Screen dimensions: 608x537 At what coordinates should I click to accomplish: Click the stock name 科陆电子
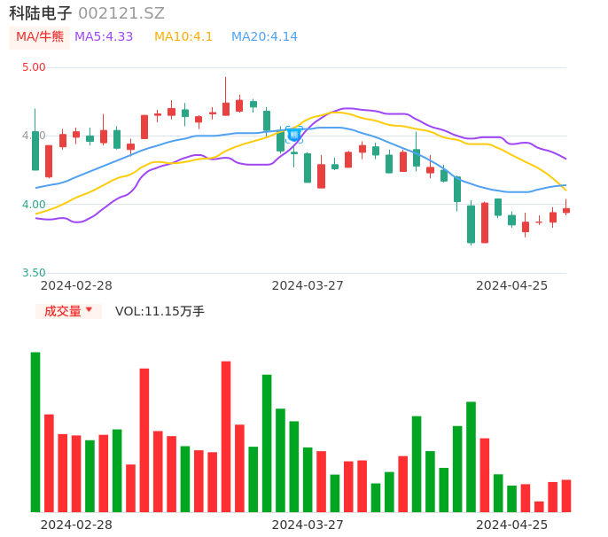click(x=41, y=13)
